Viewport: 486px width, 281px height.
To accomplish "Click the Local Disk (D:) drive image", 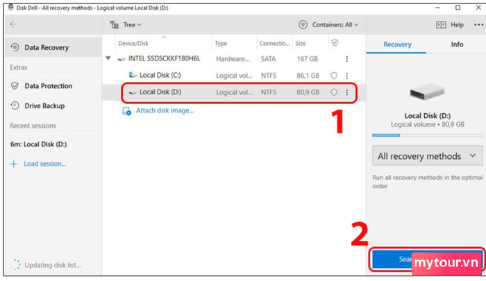I will pos(427,92).
